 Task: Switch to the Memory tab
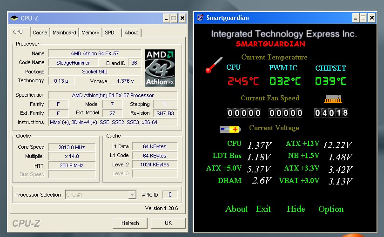point(90,33)
